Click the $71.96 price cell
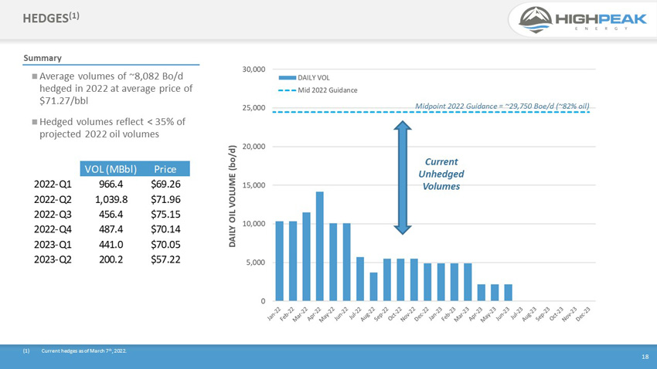657x369 pixels. [165, 199]
